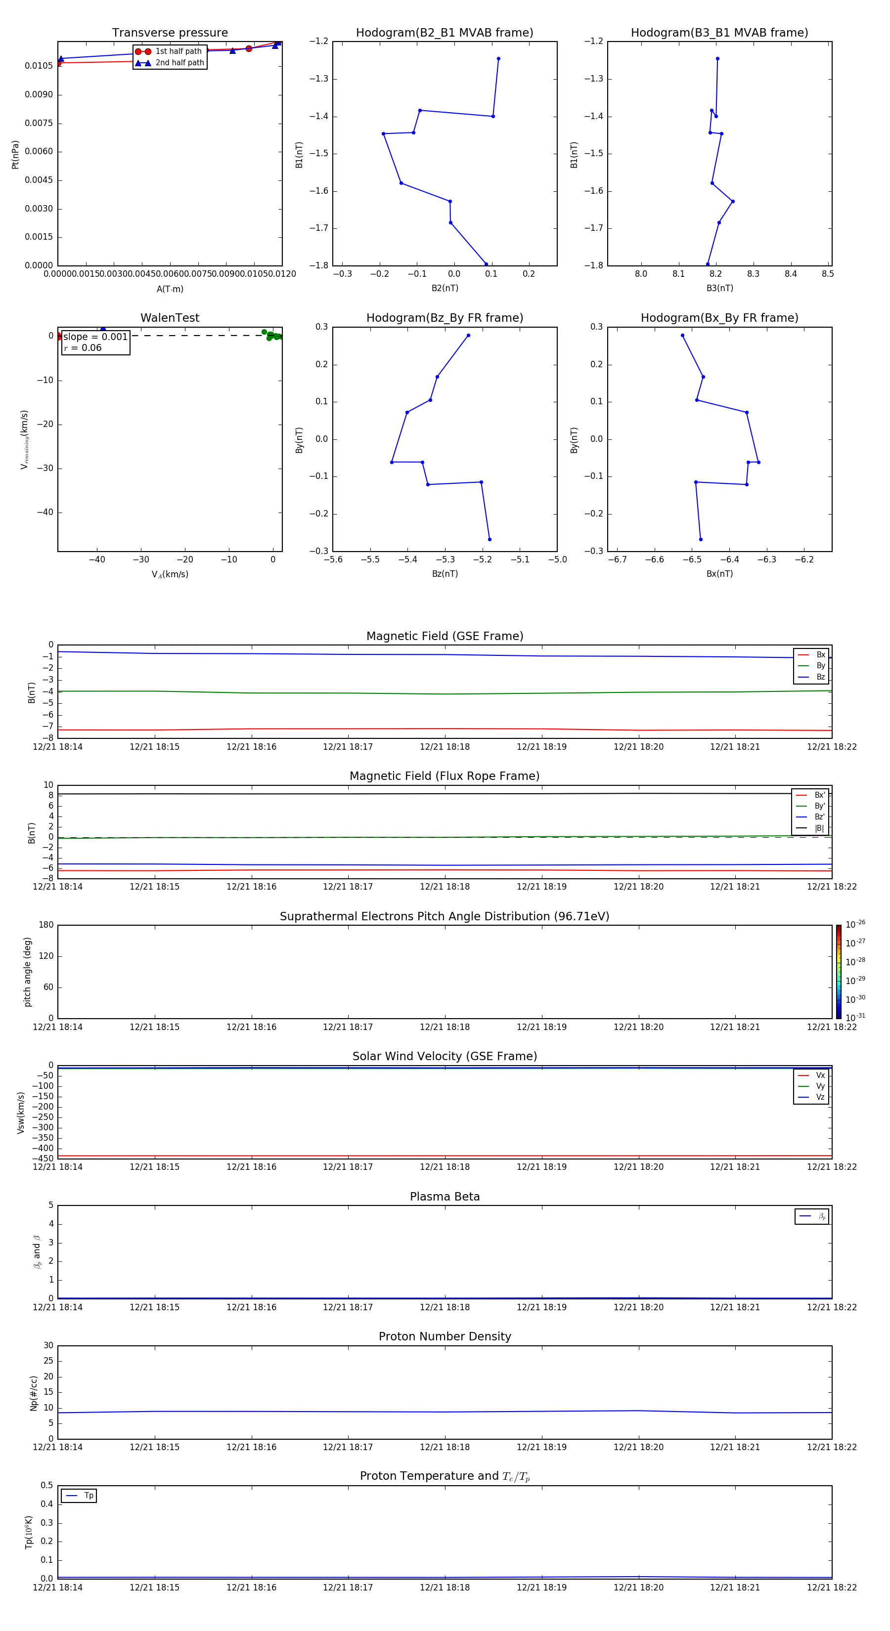Screen dimensions: 890x1631
Task: Click the By legend entry in GSE magnetic field
Action: [x=811, y=665]
